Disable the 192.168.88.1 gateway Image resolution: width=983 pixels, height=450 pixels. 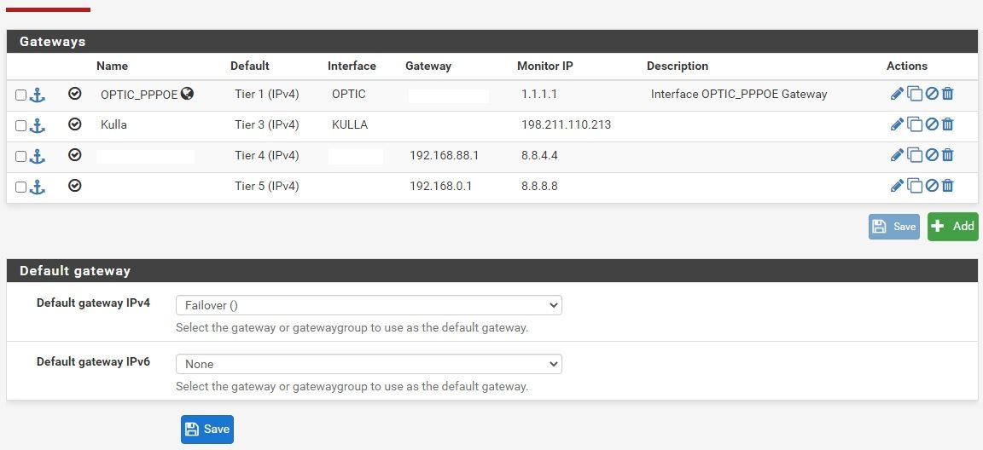coord(932,155)
